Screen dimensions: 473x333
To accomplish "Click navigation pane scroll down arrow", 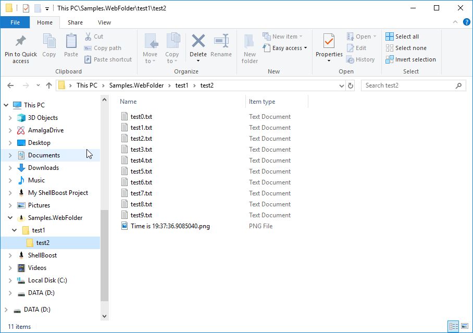I will (104, 316).
